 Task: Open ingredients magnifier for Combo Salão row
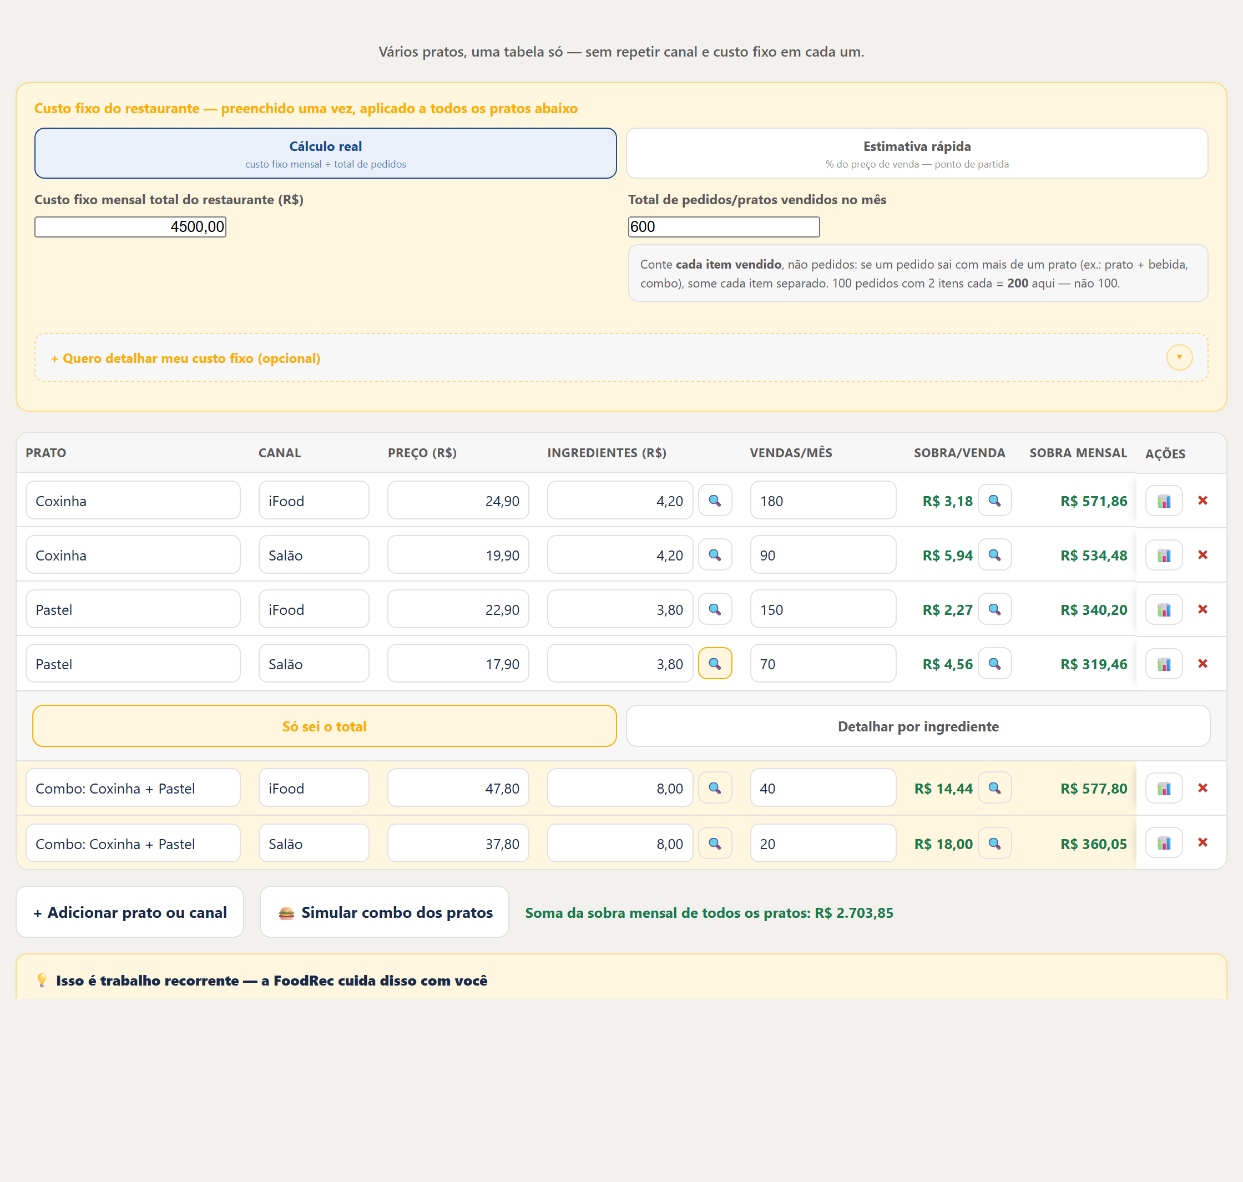pyautogui.click(x=715, y=843)
